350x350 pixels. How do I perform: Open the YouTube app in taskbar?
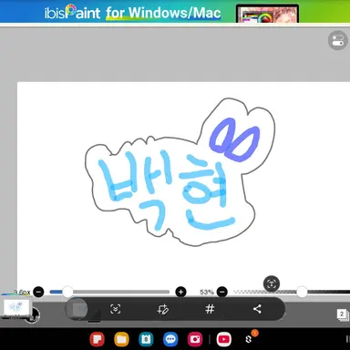tap(224, 339)
